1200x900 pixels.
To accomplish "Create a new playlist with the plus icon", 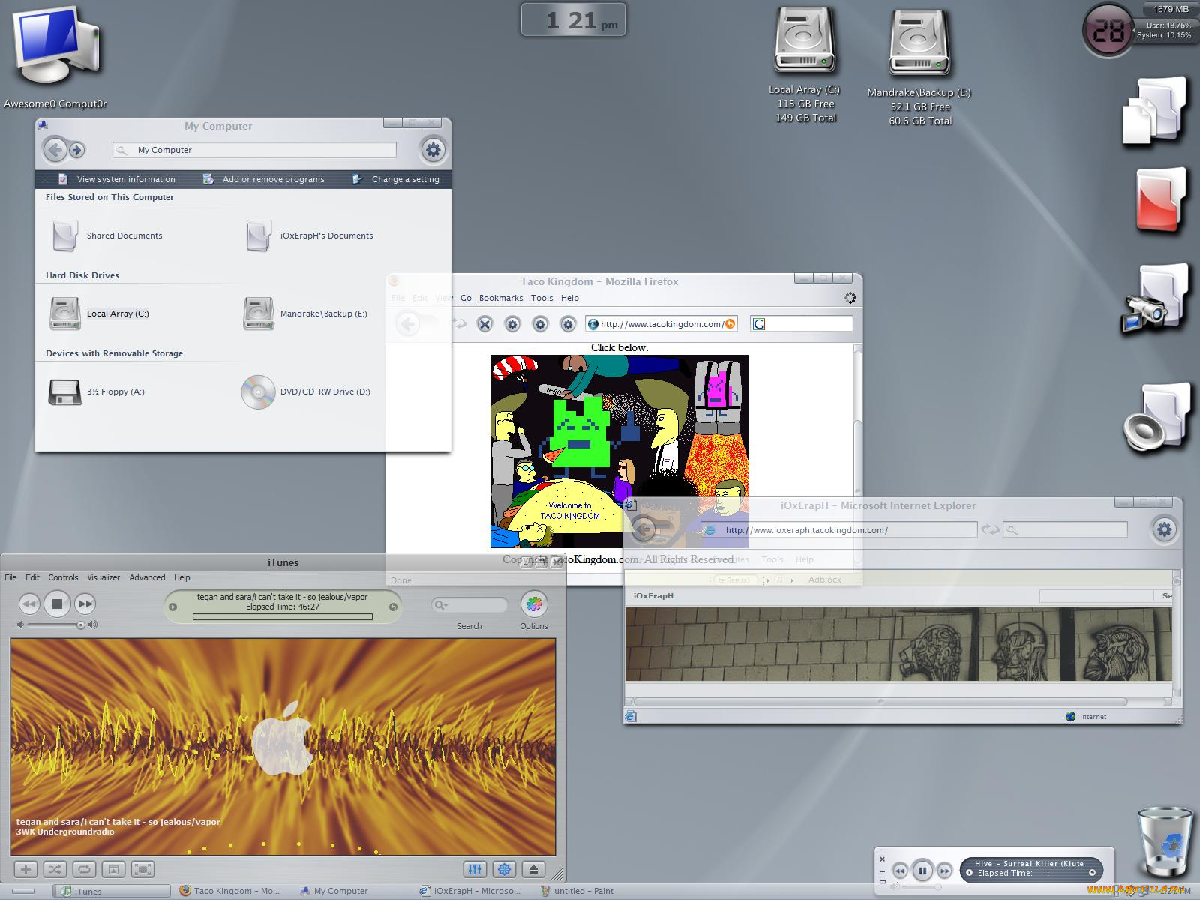I will point(26,869).
